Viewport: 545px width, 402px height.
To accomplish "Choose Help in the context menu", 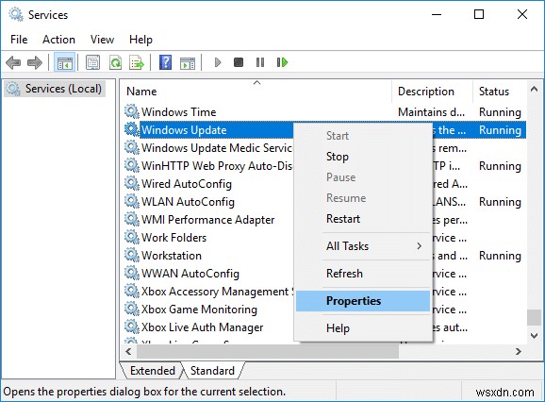I will (362, 328).
